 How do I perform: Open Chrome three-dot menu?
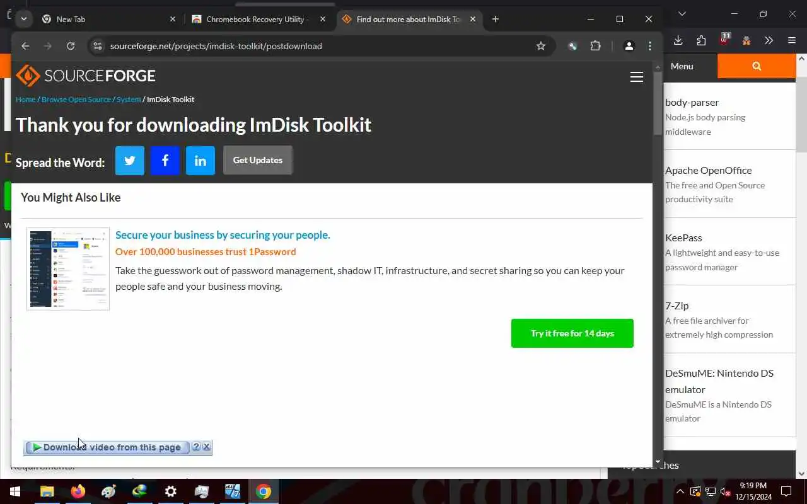tap(650, 46)
